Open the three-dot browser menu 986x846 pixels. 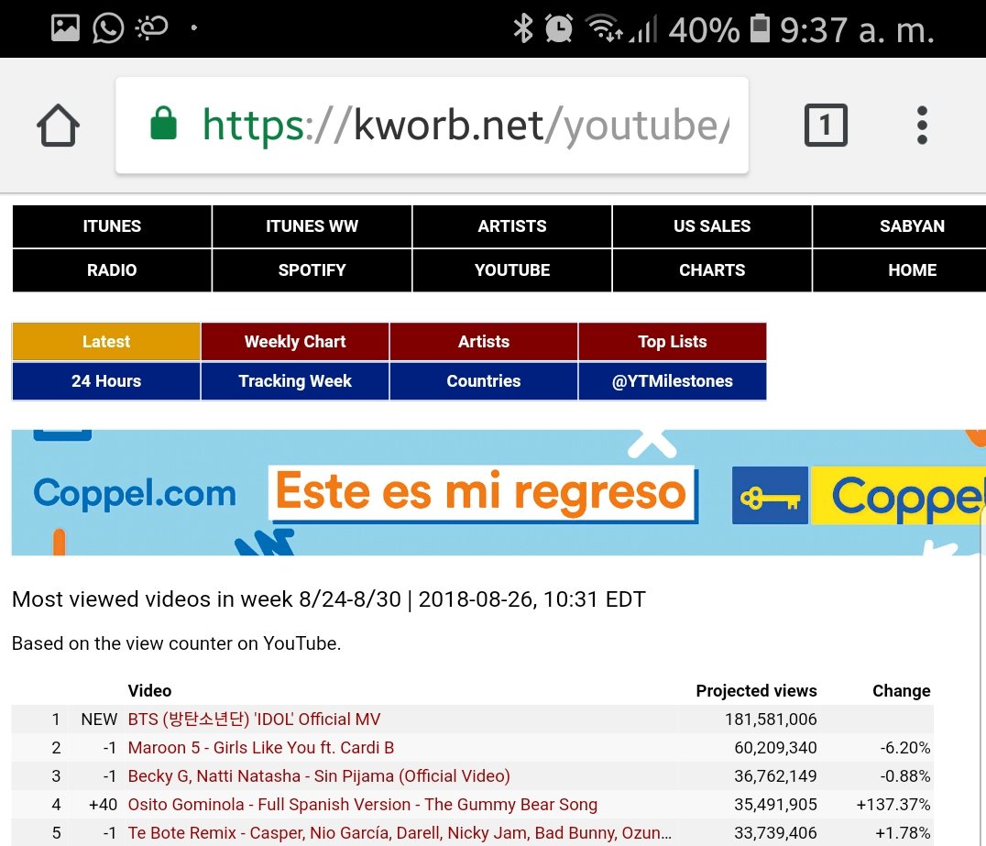tap(922, 126)
